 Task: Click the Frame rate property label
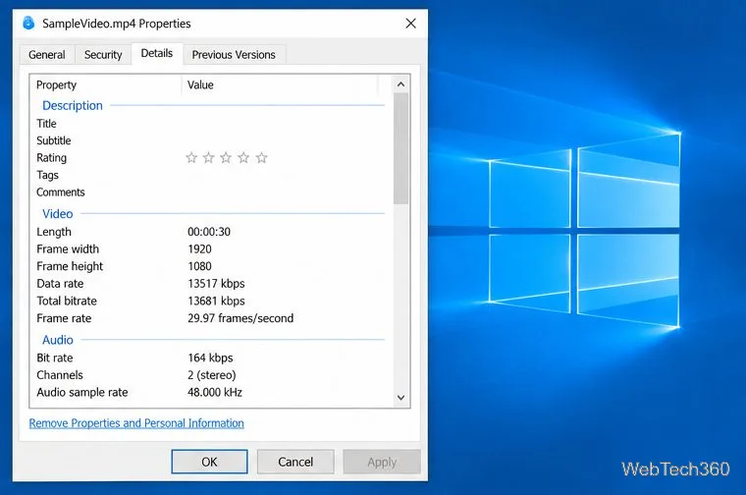pos(64,318)
